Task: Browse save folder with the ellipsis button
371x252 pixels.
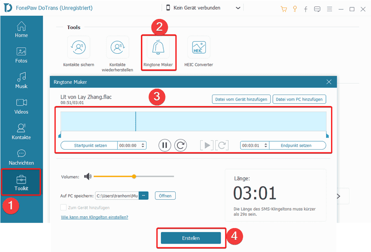Action: point(144,196)
